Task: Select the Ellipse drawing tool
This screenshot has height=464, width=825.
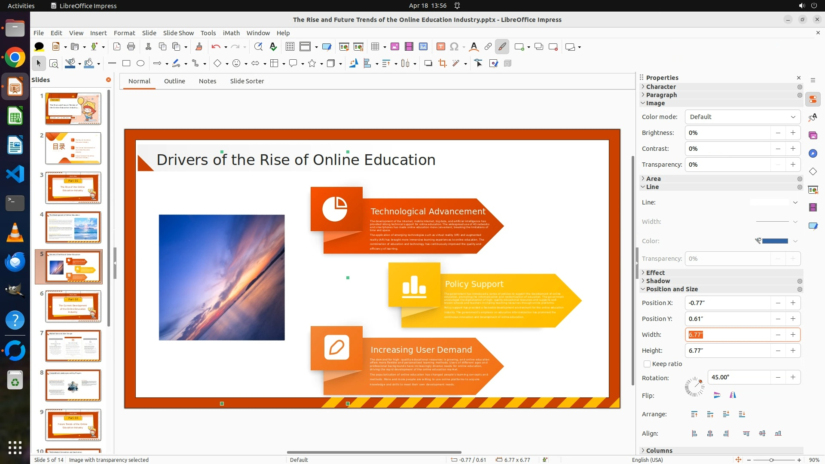Action: pos(140,64)
